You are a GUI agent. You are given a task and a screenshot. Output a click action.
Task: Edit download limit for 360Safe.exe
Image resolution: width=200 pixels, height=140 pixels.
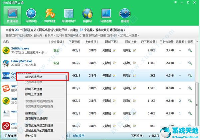point(114,50)
